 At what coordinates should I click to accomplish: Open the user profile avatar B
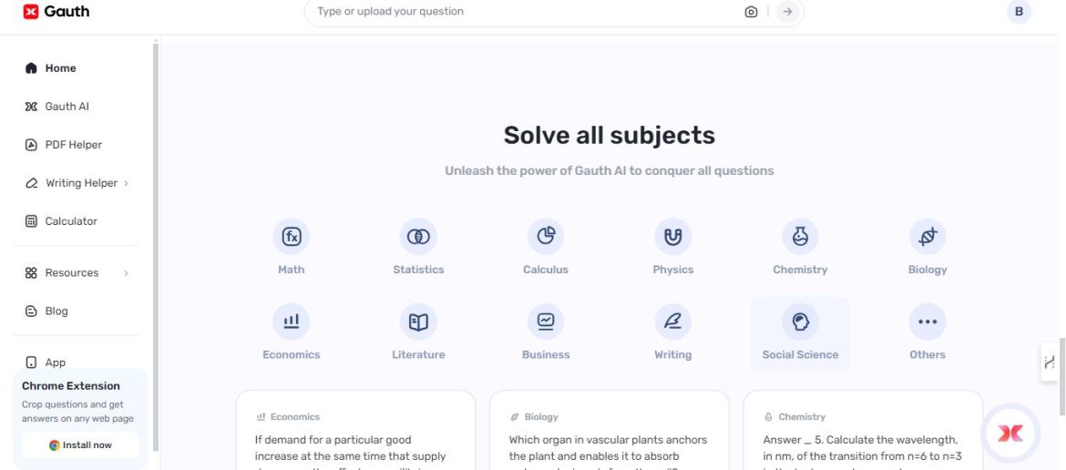pyautogui.click(x=1019, y=12)
